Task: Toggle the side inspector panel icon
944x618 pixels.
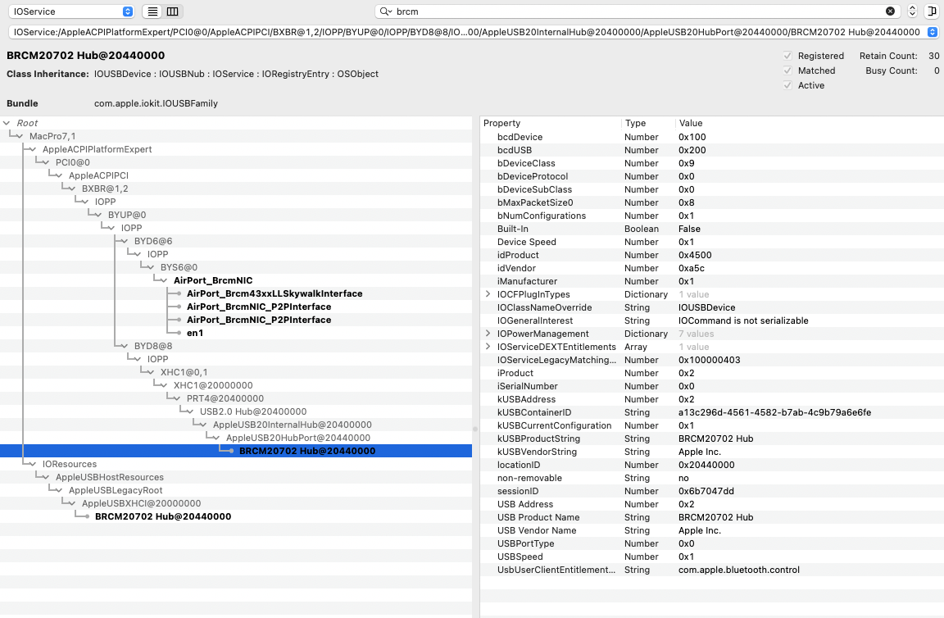Action: [931, 11]
